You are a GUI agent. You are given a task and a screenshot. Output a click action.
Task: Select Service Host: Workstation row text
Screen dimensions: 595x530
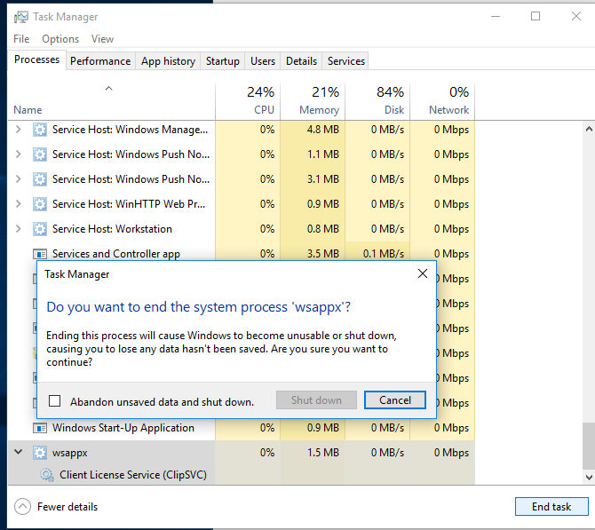(112, 229)
